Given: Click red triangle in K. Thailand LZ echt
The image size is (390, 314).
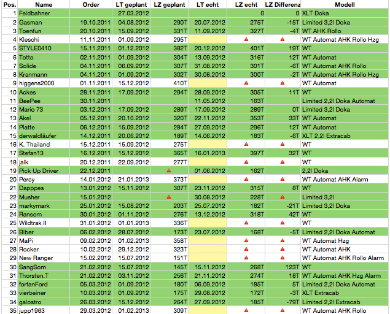Looking at the screenshot, I should tap(246, 144).
